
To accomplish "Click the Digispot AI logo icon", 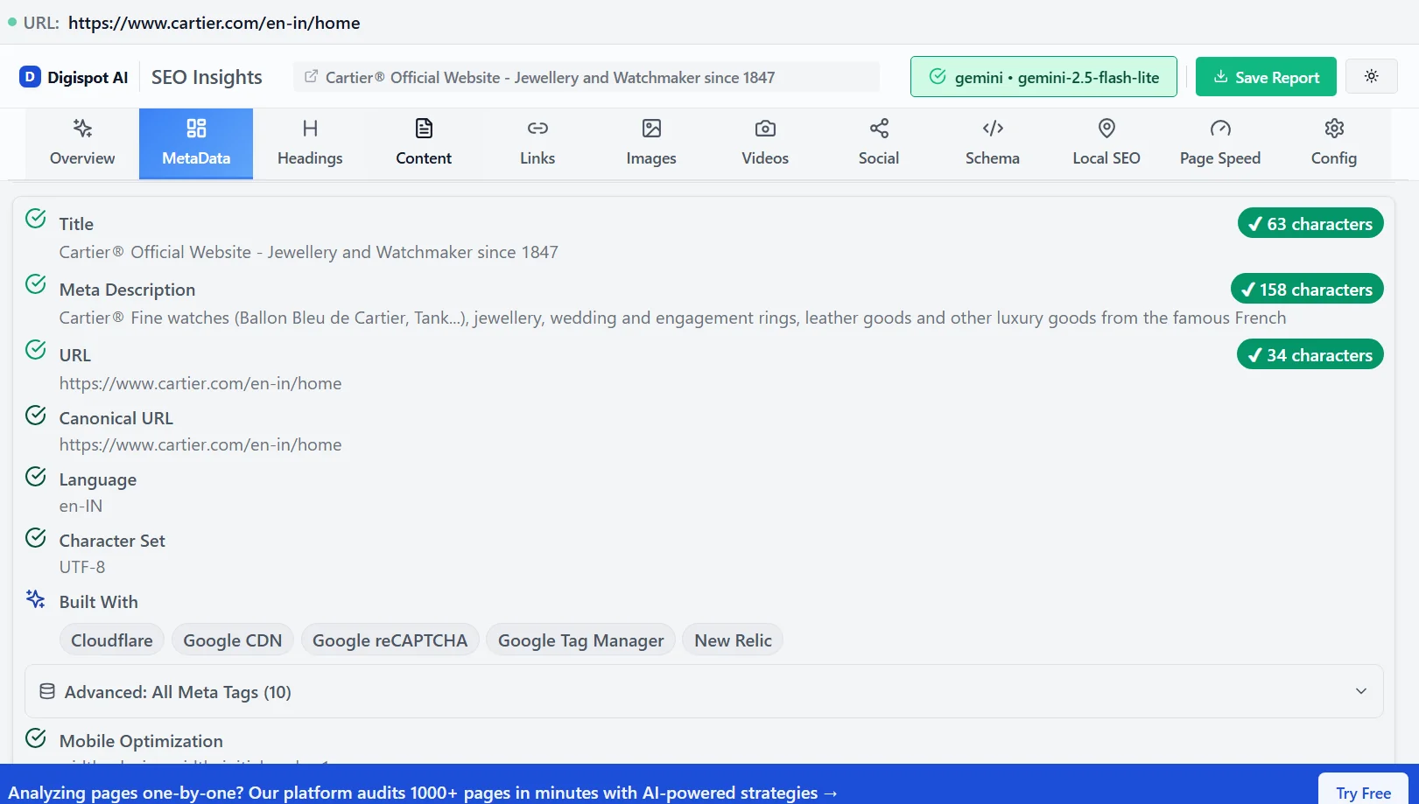I will [30, 77].
